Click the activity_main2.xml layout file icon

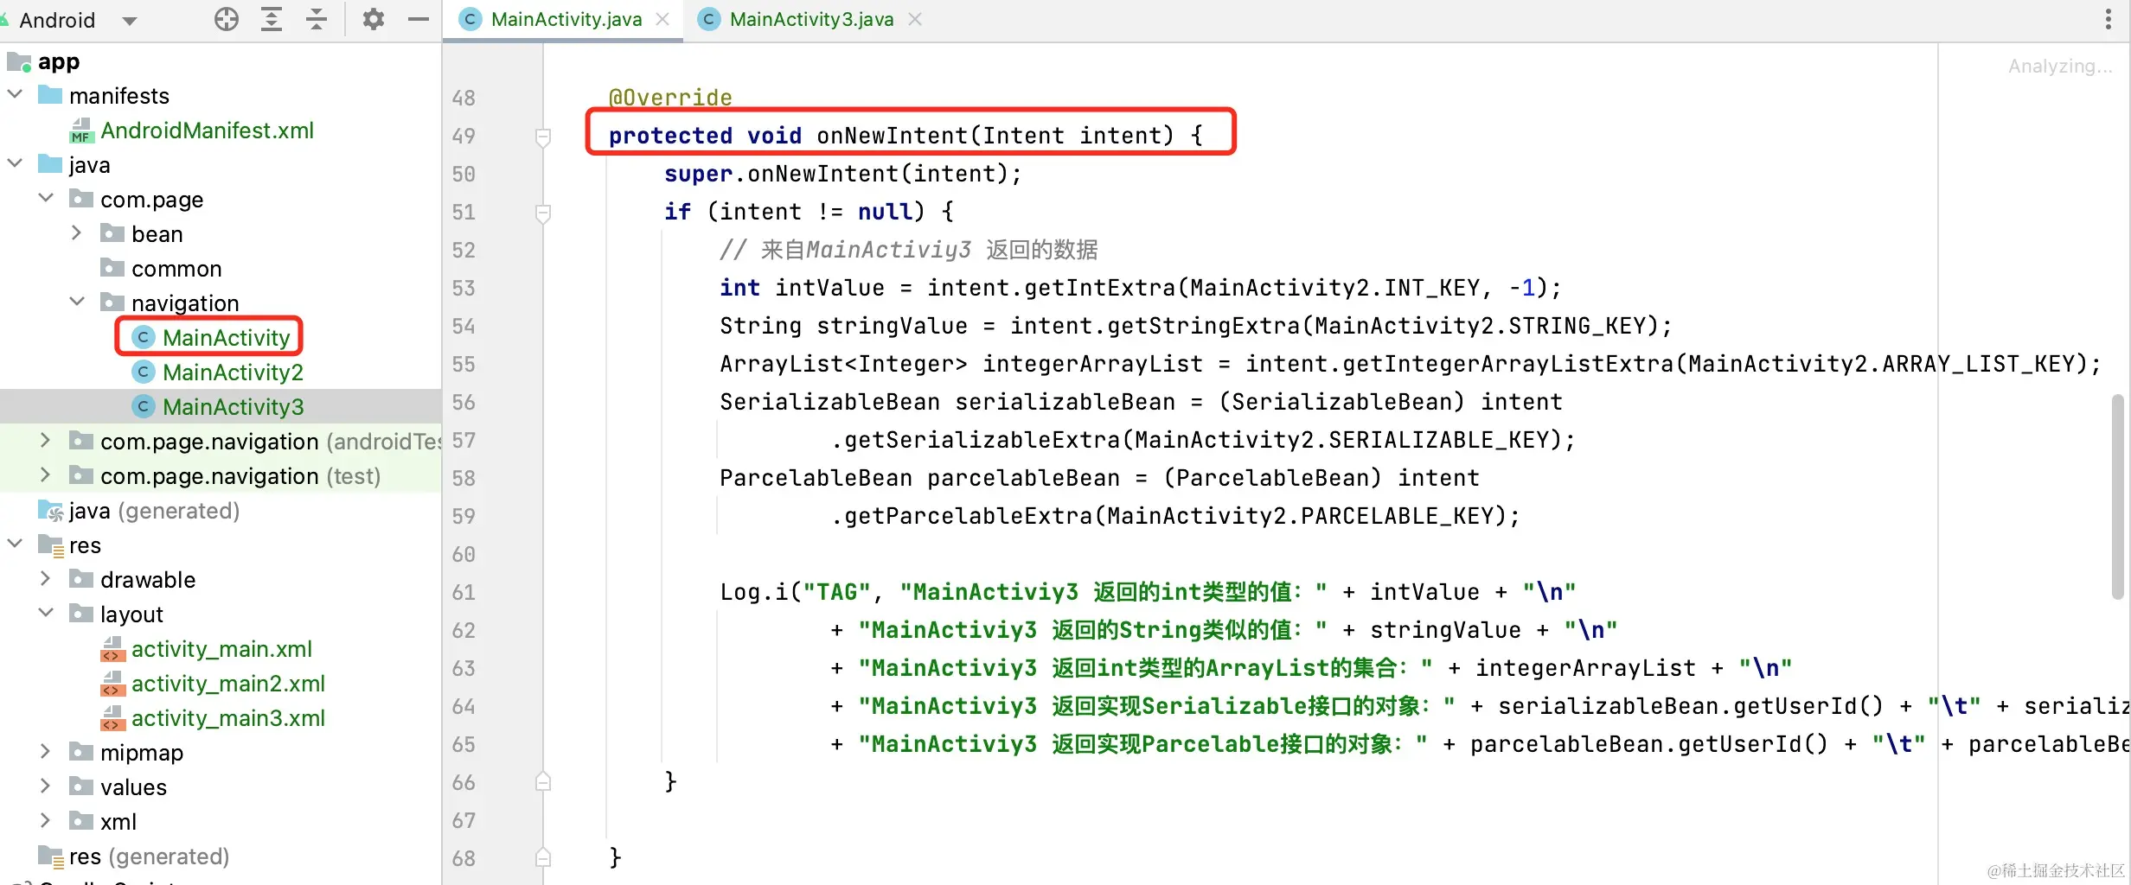(112, 684)
